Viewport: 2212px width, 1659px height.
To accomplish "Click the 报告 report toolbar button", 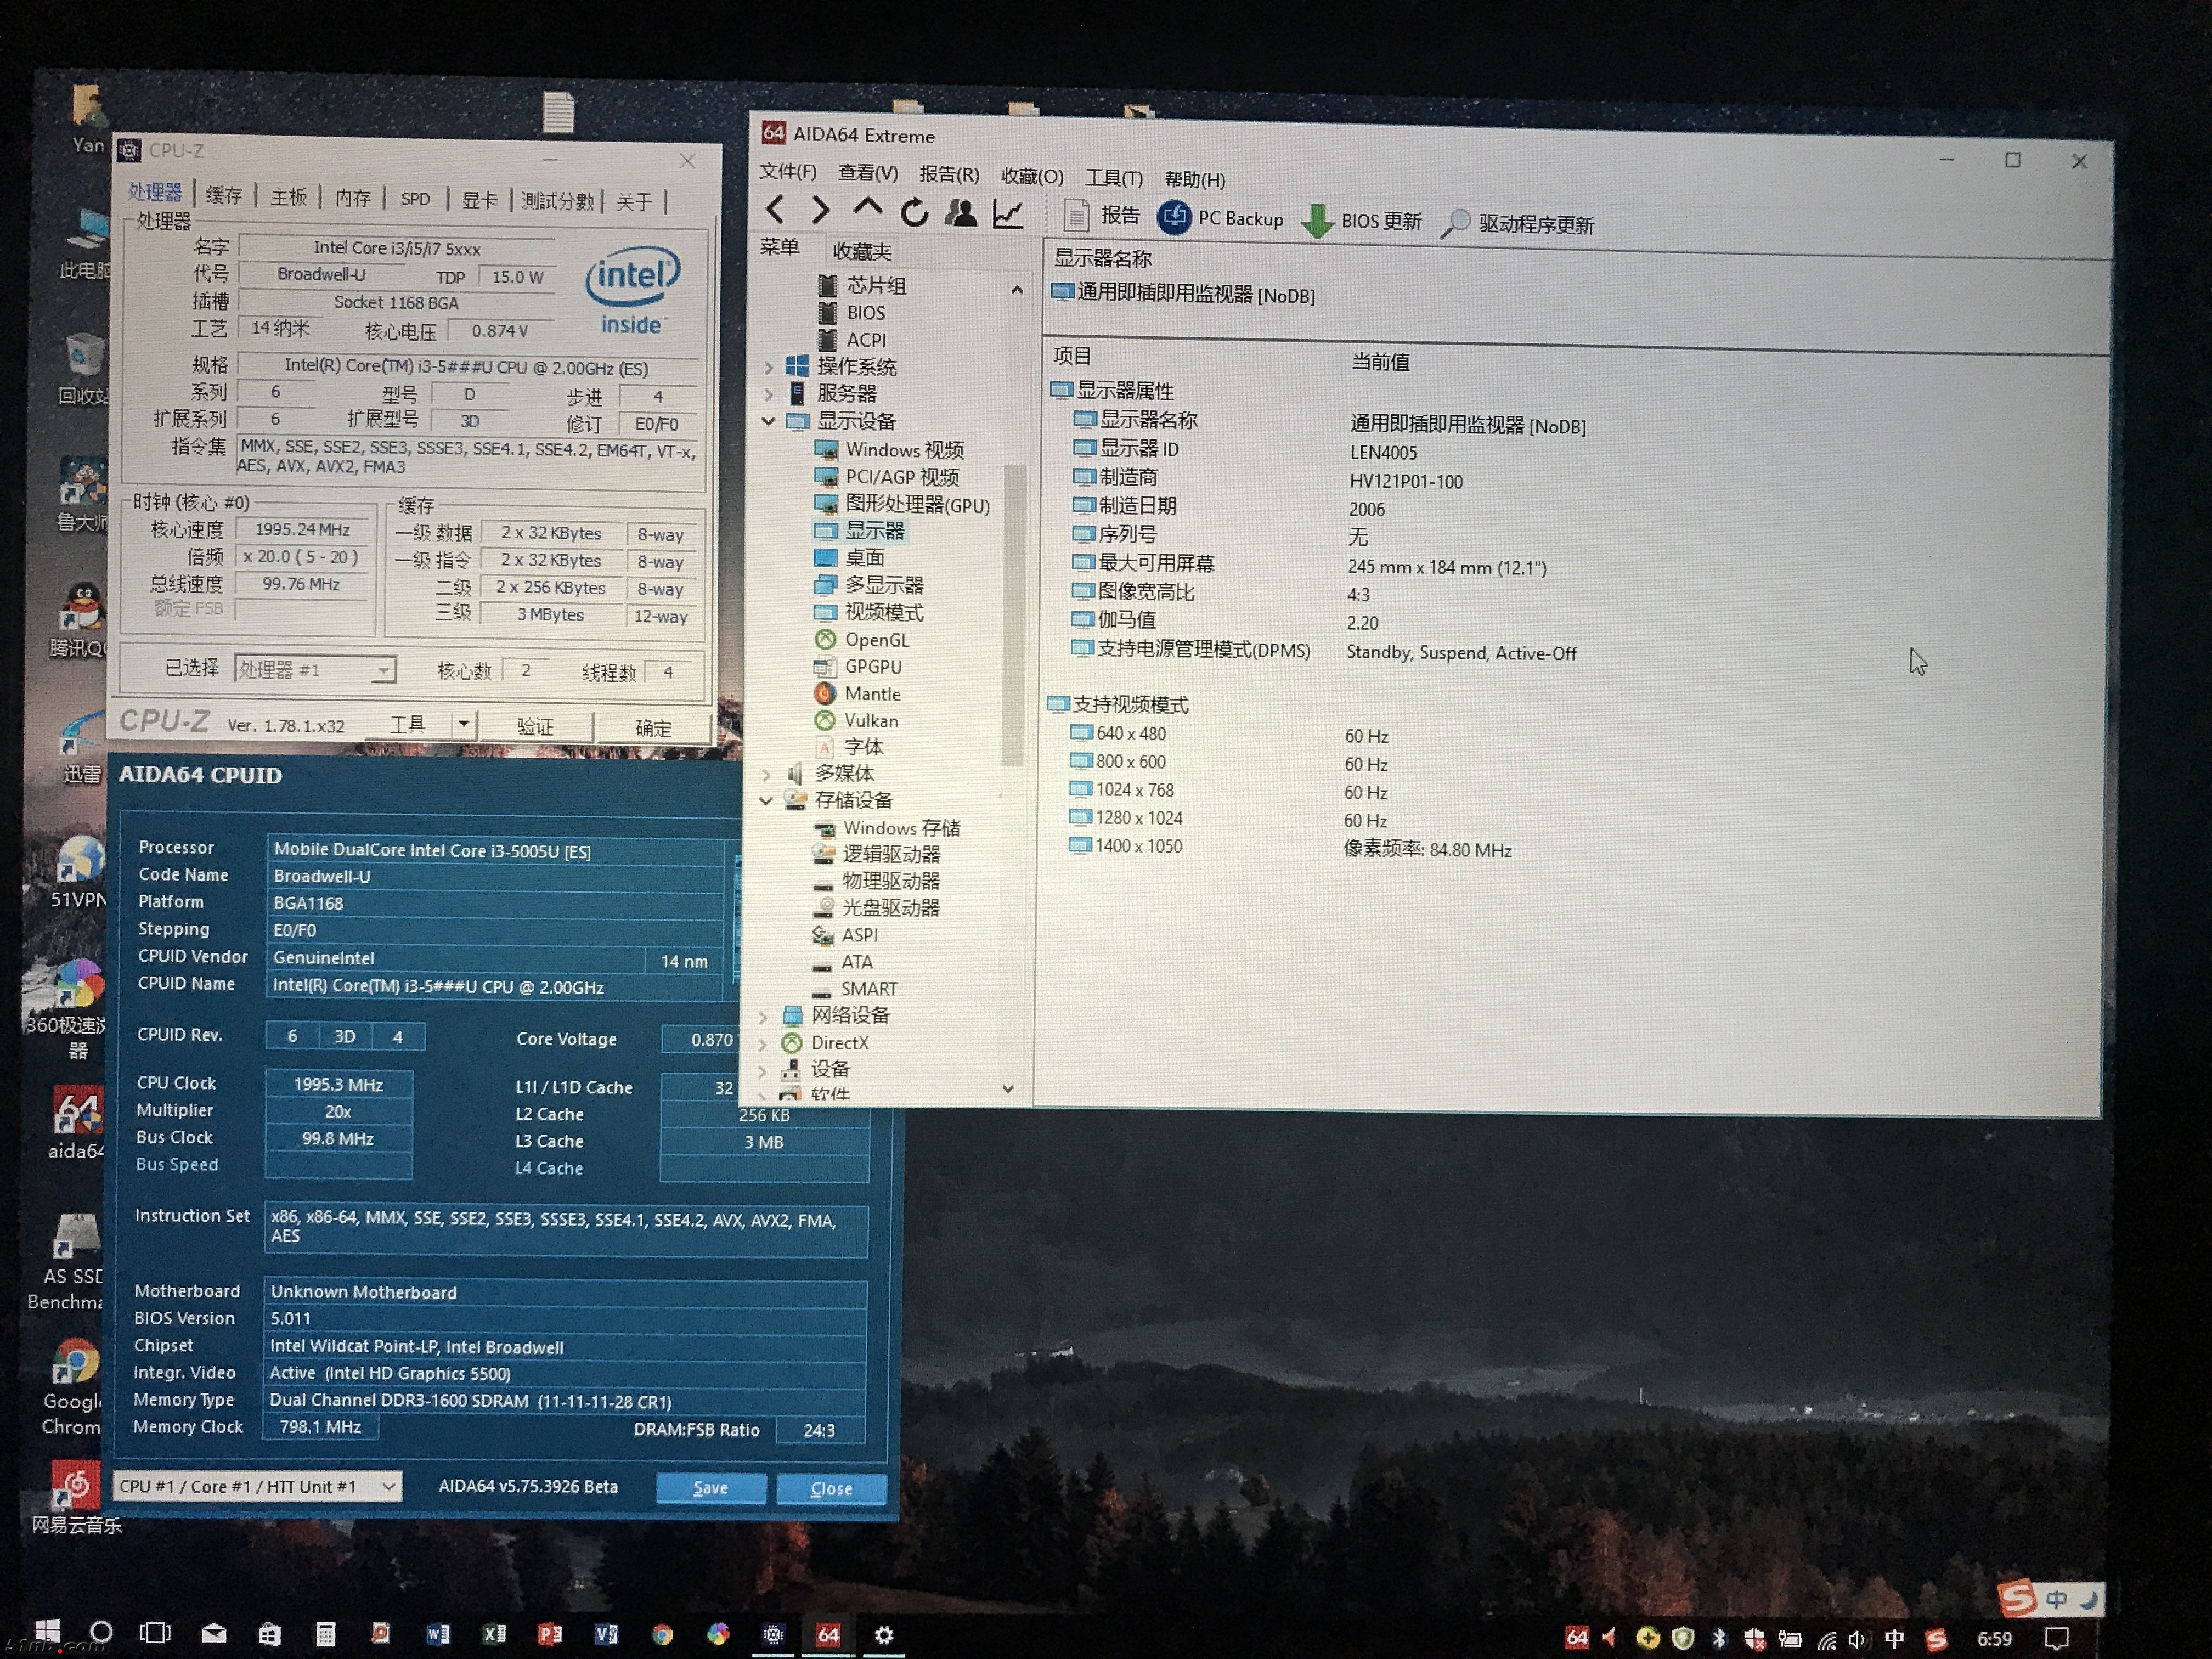I will tap(1101, 215).
